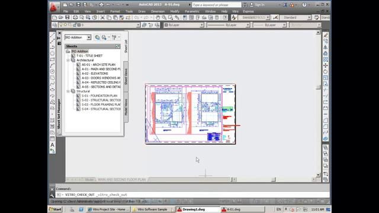This screenshot has height=213, width=379.
Task: Open the Vitro menu
Action: click(235, 11)
